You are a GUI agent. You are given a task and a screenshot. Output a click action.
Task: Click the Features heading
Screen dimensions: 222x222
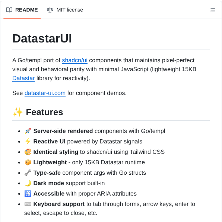[x=44, y=112]
